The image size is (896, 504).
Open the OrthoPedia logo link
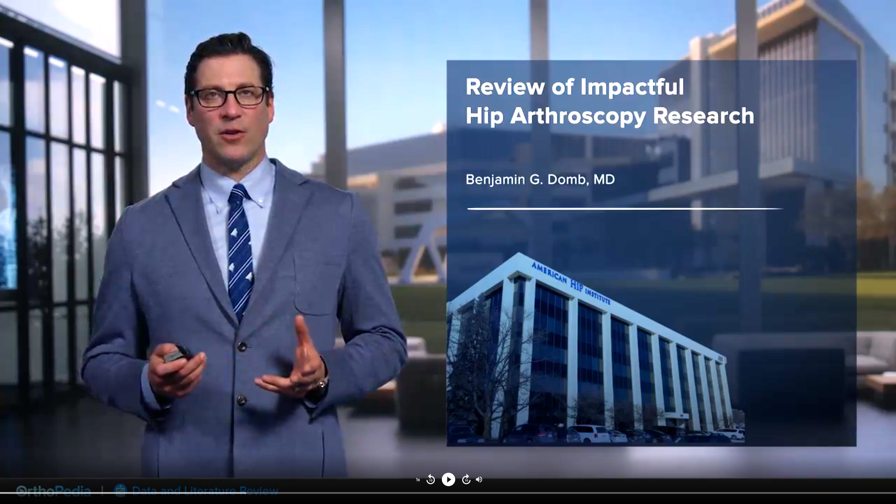[x=54, y=490]
